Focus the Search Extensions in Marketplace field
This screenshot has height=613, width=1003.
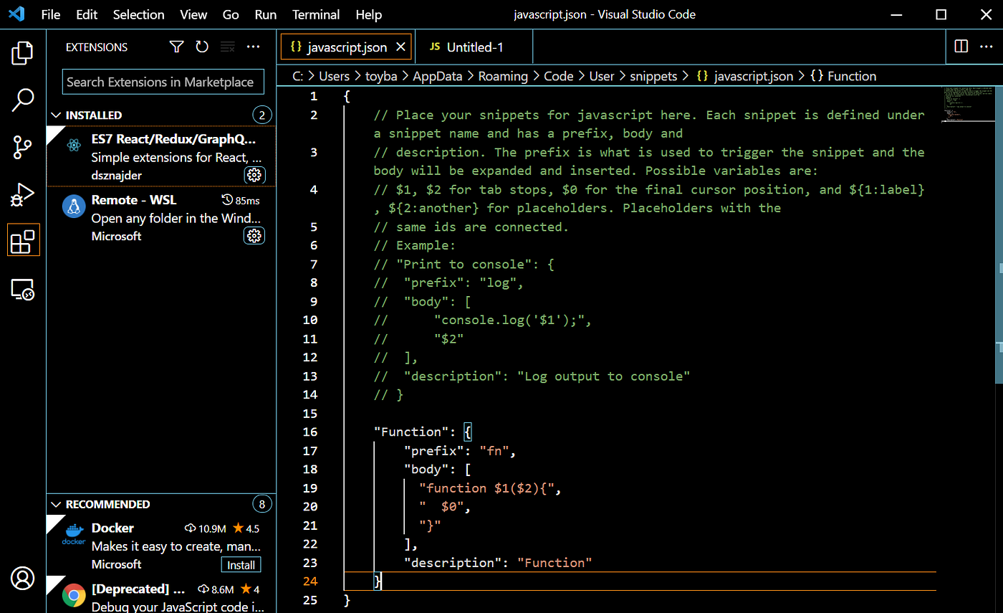click(163, 82)
